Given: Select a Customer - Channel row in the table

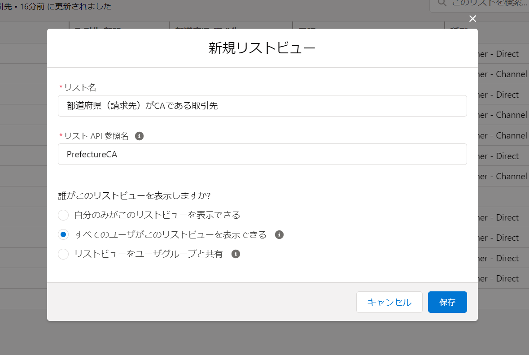Looking at the screenshot, I should point(503,74).
